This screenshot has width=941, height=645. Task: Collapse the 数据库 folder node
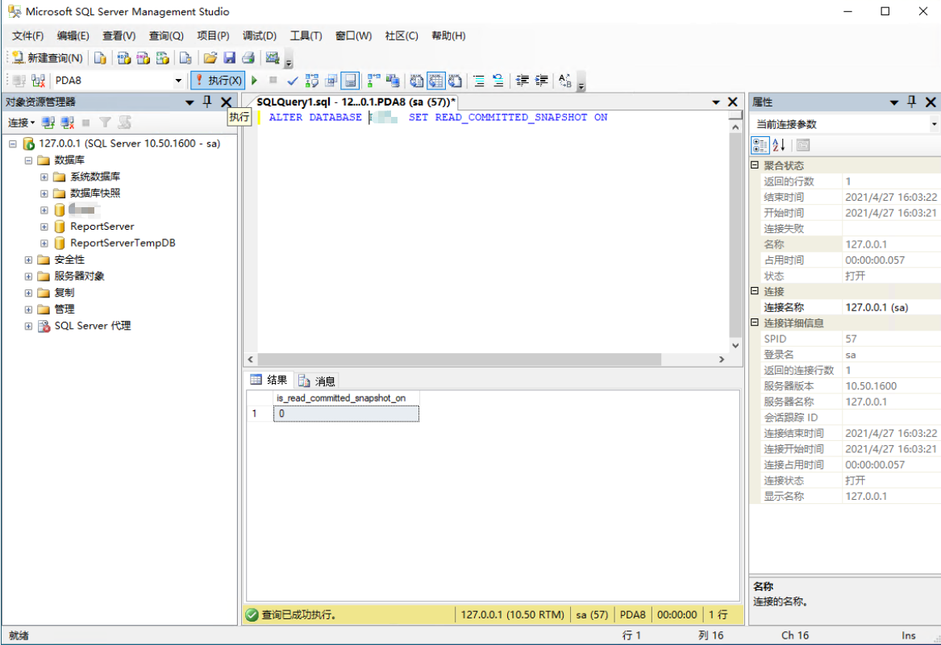click(28, 160)
